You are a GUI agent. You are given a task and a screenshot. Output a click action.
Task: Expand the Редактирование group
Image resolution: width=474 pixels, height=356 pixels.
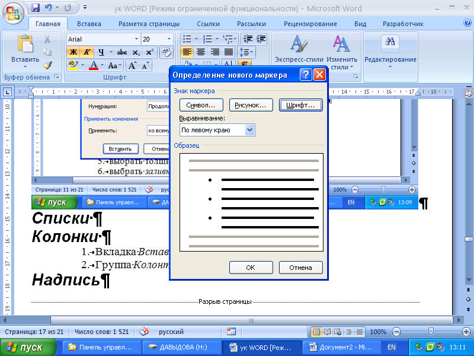click(390, 52)
